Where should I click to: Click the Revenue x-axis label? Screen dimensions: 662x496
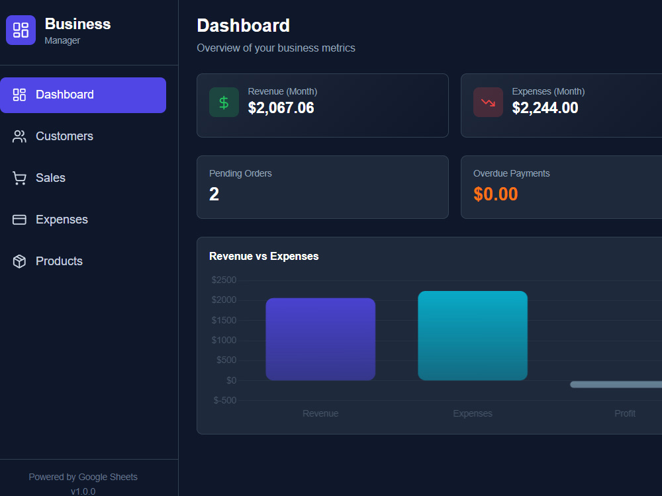(320, 413)
